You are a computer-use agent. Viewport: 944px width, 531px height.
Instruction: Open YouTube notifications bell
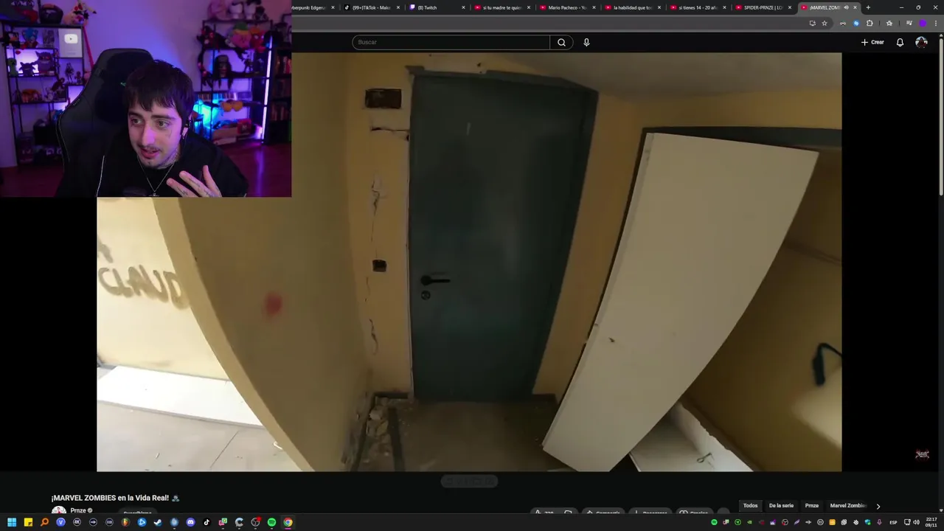pos(900,42)
